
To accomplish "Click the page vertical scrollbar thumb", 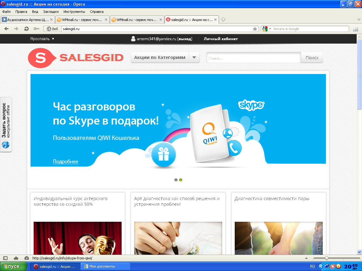I will [359, 74].
